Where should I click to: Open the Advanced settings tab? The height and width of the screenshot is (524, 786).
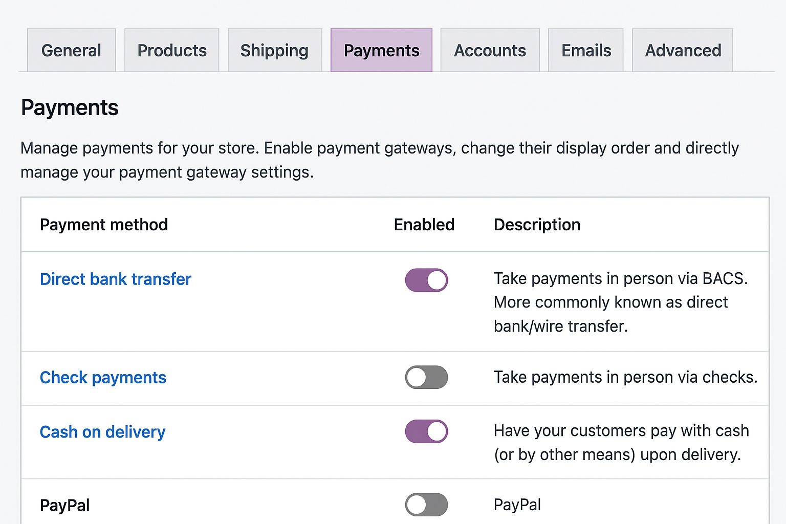point(683,51)
